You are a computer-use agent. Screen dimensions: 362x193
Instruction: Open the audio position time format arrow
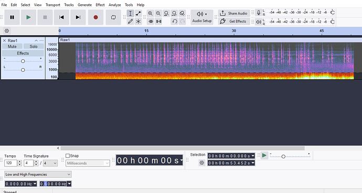[182, 160]
